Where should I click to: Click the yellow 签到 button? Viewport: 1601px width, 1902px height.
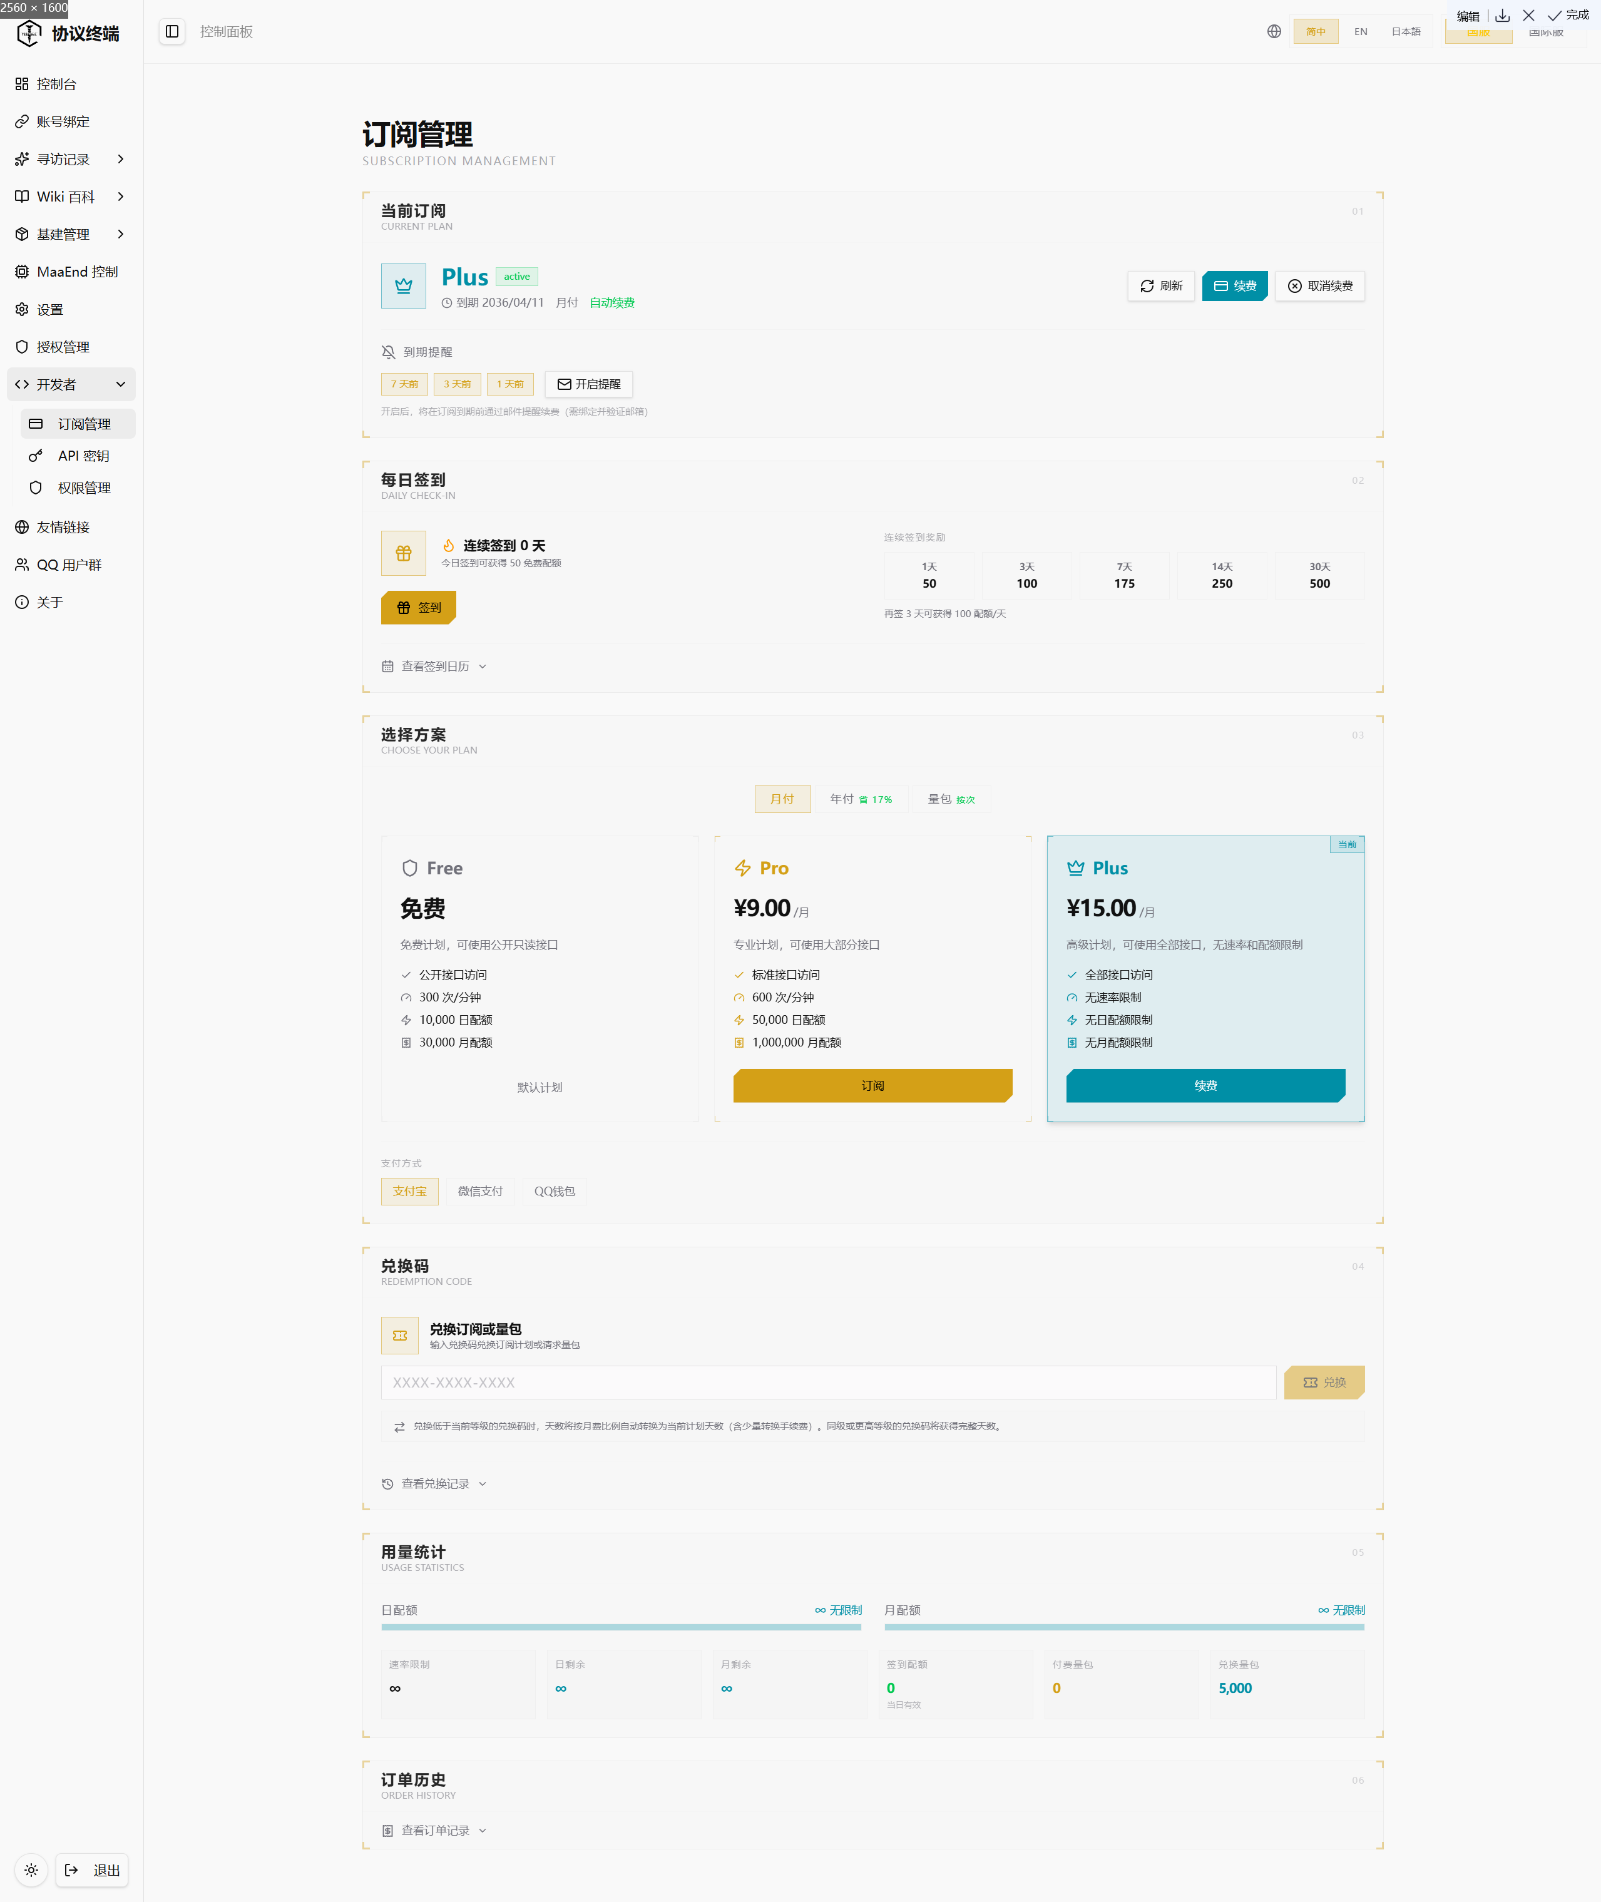coord(419,607)
